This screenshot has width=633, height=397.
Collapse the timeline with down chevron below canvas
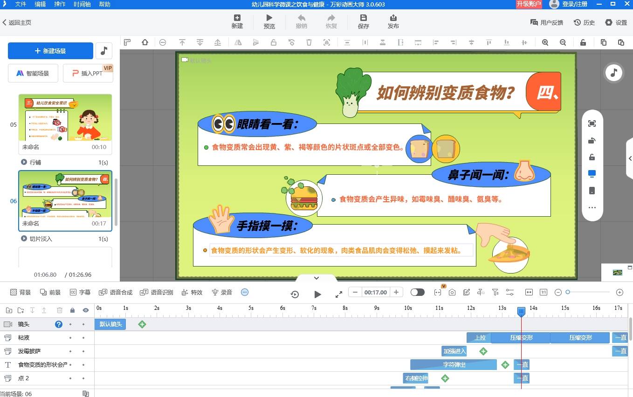point(316,278)
